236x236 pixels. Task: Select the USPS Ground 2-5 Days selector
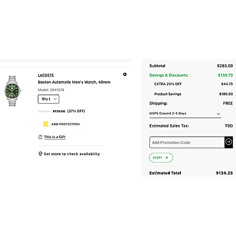tap(185, 114)
